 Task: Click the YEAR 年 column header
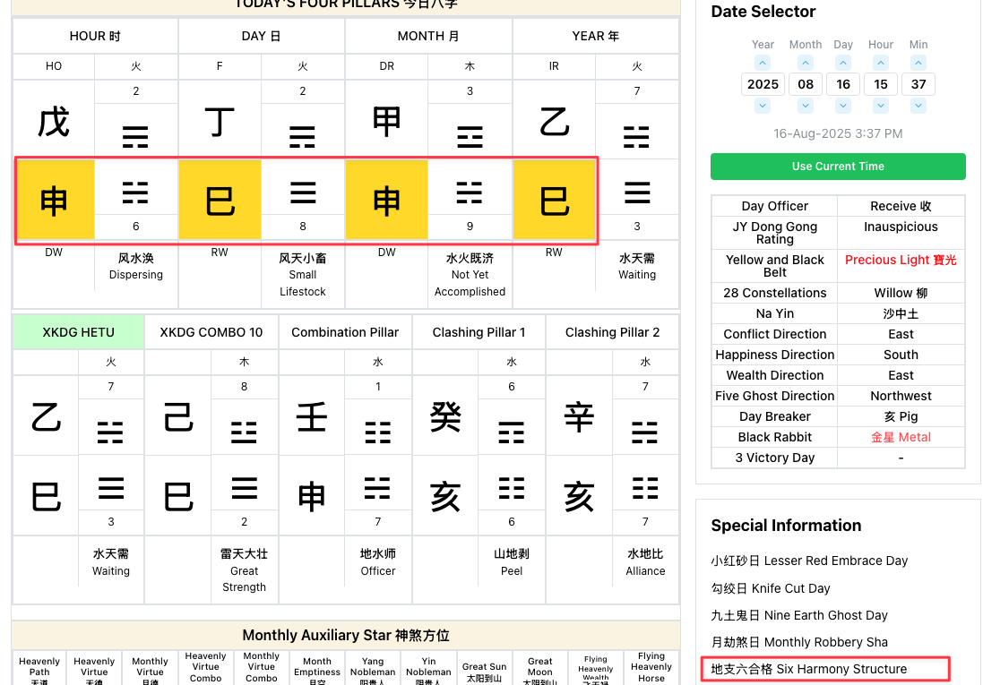[x=596, y=37]
